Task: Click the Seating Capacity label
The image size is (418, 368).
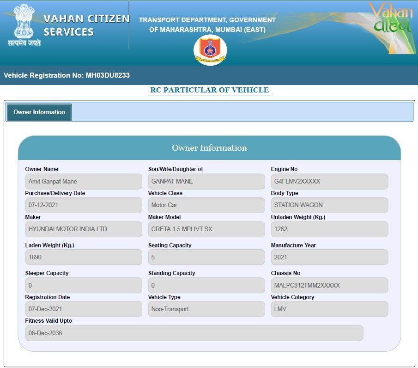Action: (170, 245)
